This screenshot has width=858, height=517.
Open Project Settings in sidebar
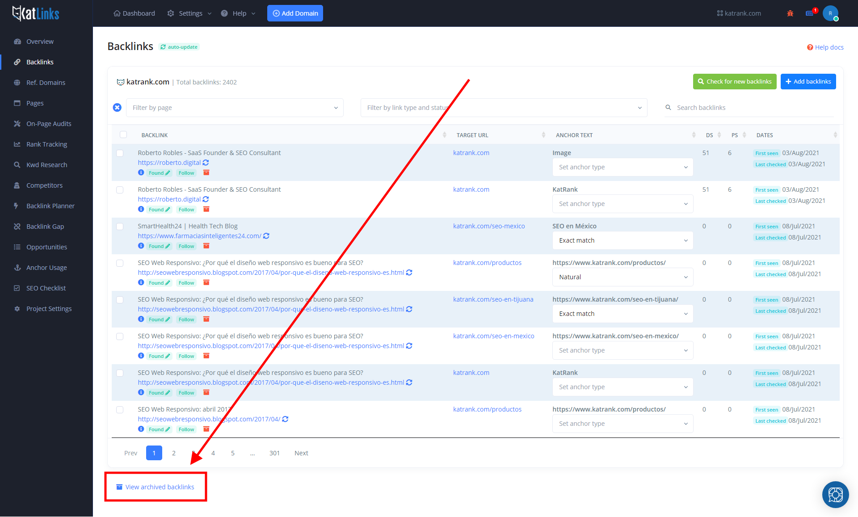(x=49, y=309)
